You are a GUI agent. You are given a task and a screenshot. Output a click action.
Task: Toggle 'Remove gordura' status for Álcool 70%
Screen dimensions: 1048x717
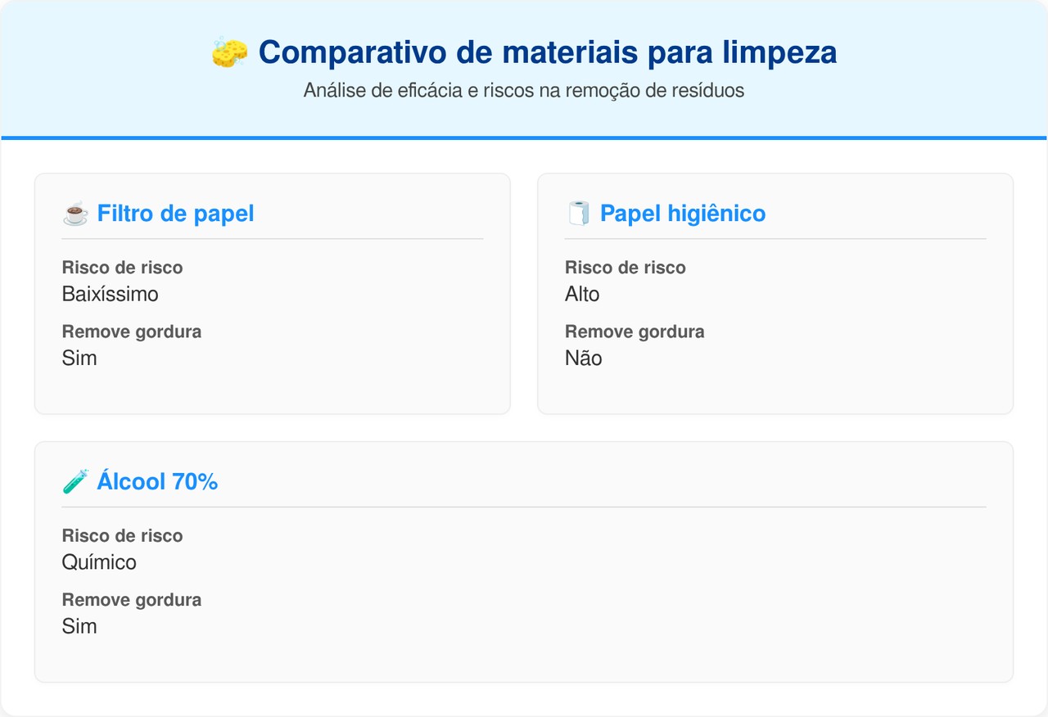click(79, 625)
